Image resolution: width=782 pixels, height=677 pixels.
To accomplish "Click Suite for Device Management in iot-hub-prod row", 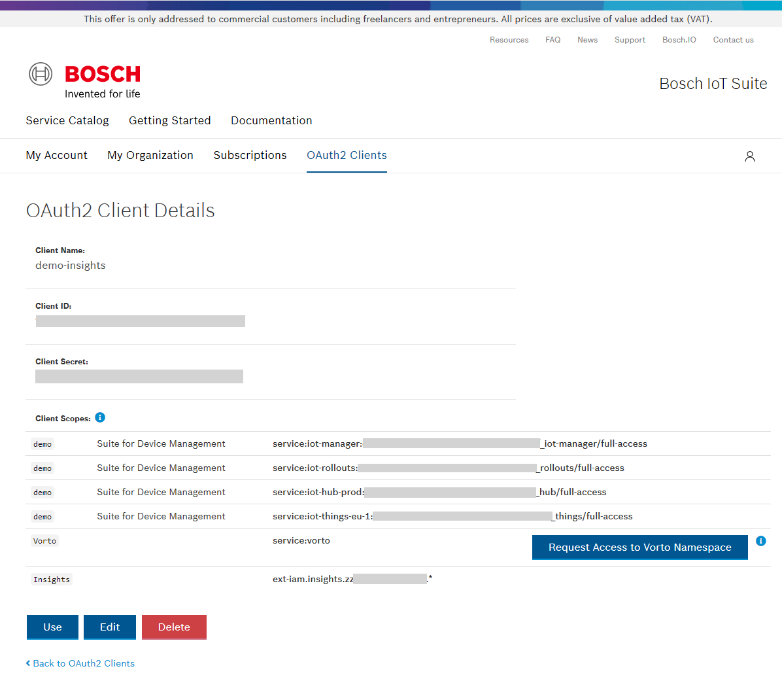I will (161, 492).
